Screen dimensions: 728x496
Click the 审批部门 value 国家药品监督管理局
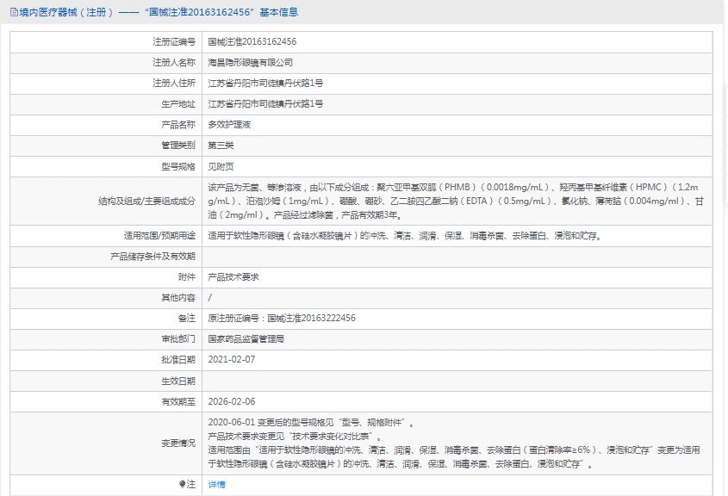(x=246, y=339)
